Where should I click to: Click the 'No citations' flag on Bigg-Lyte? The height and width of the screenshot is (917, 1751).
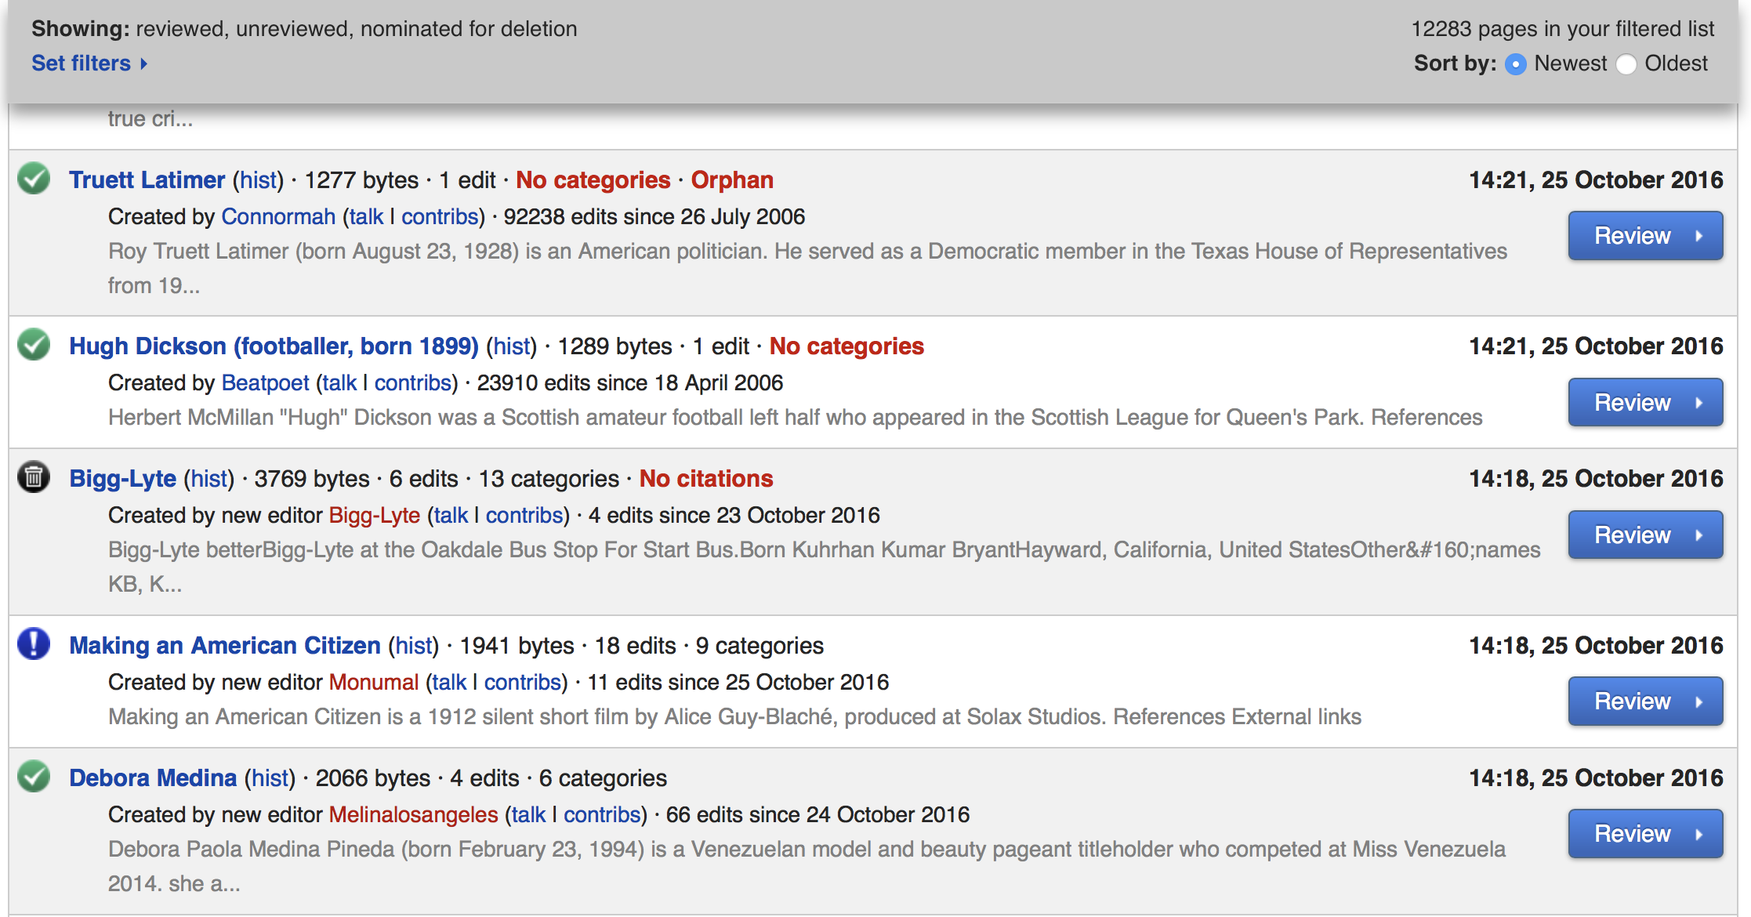706,479
